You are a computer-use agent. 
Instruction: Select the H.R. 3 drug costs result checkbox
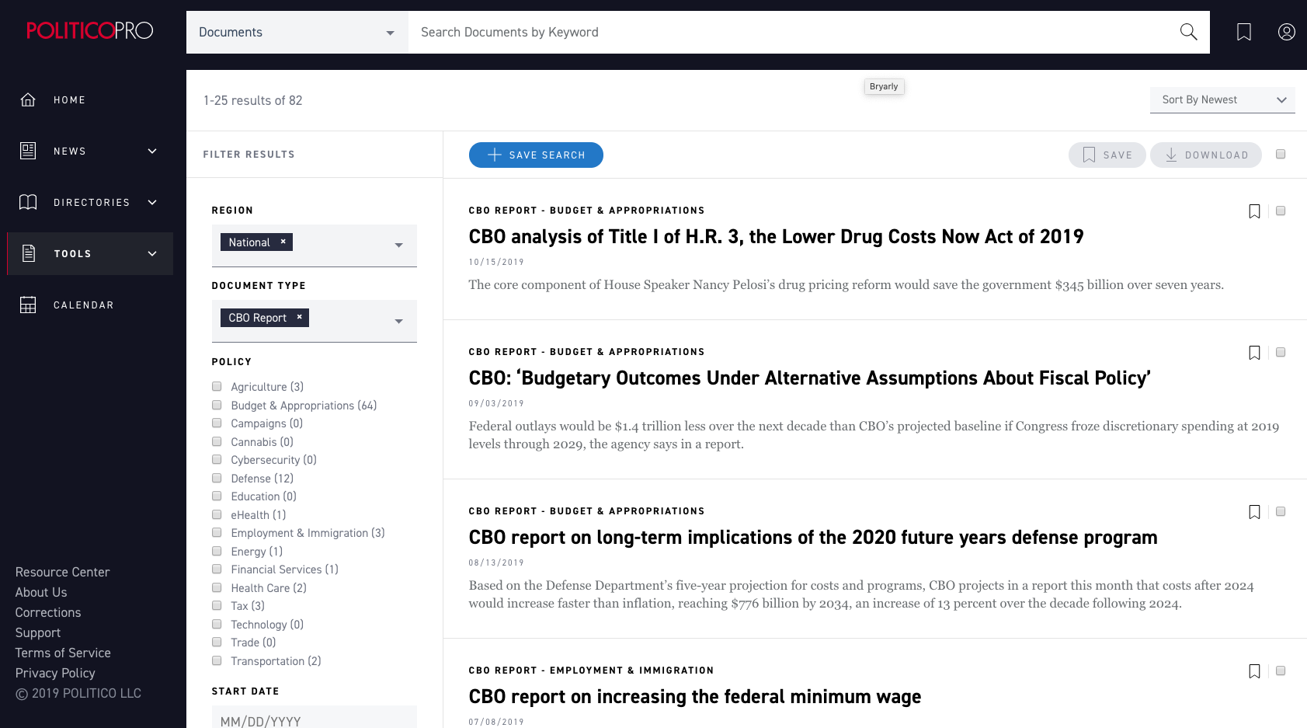click(x=1281, y=211)
